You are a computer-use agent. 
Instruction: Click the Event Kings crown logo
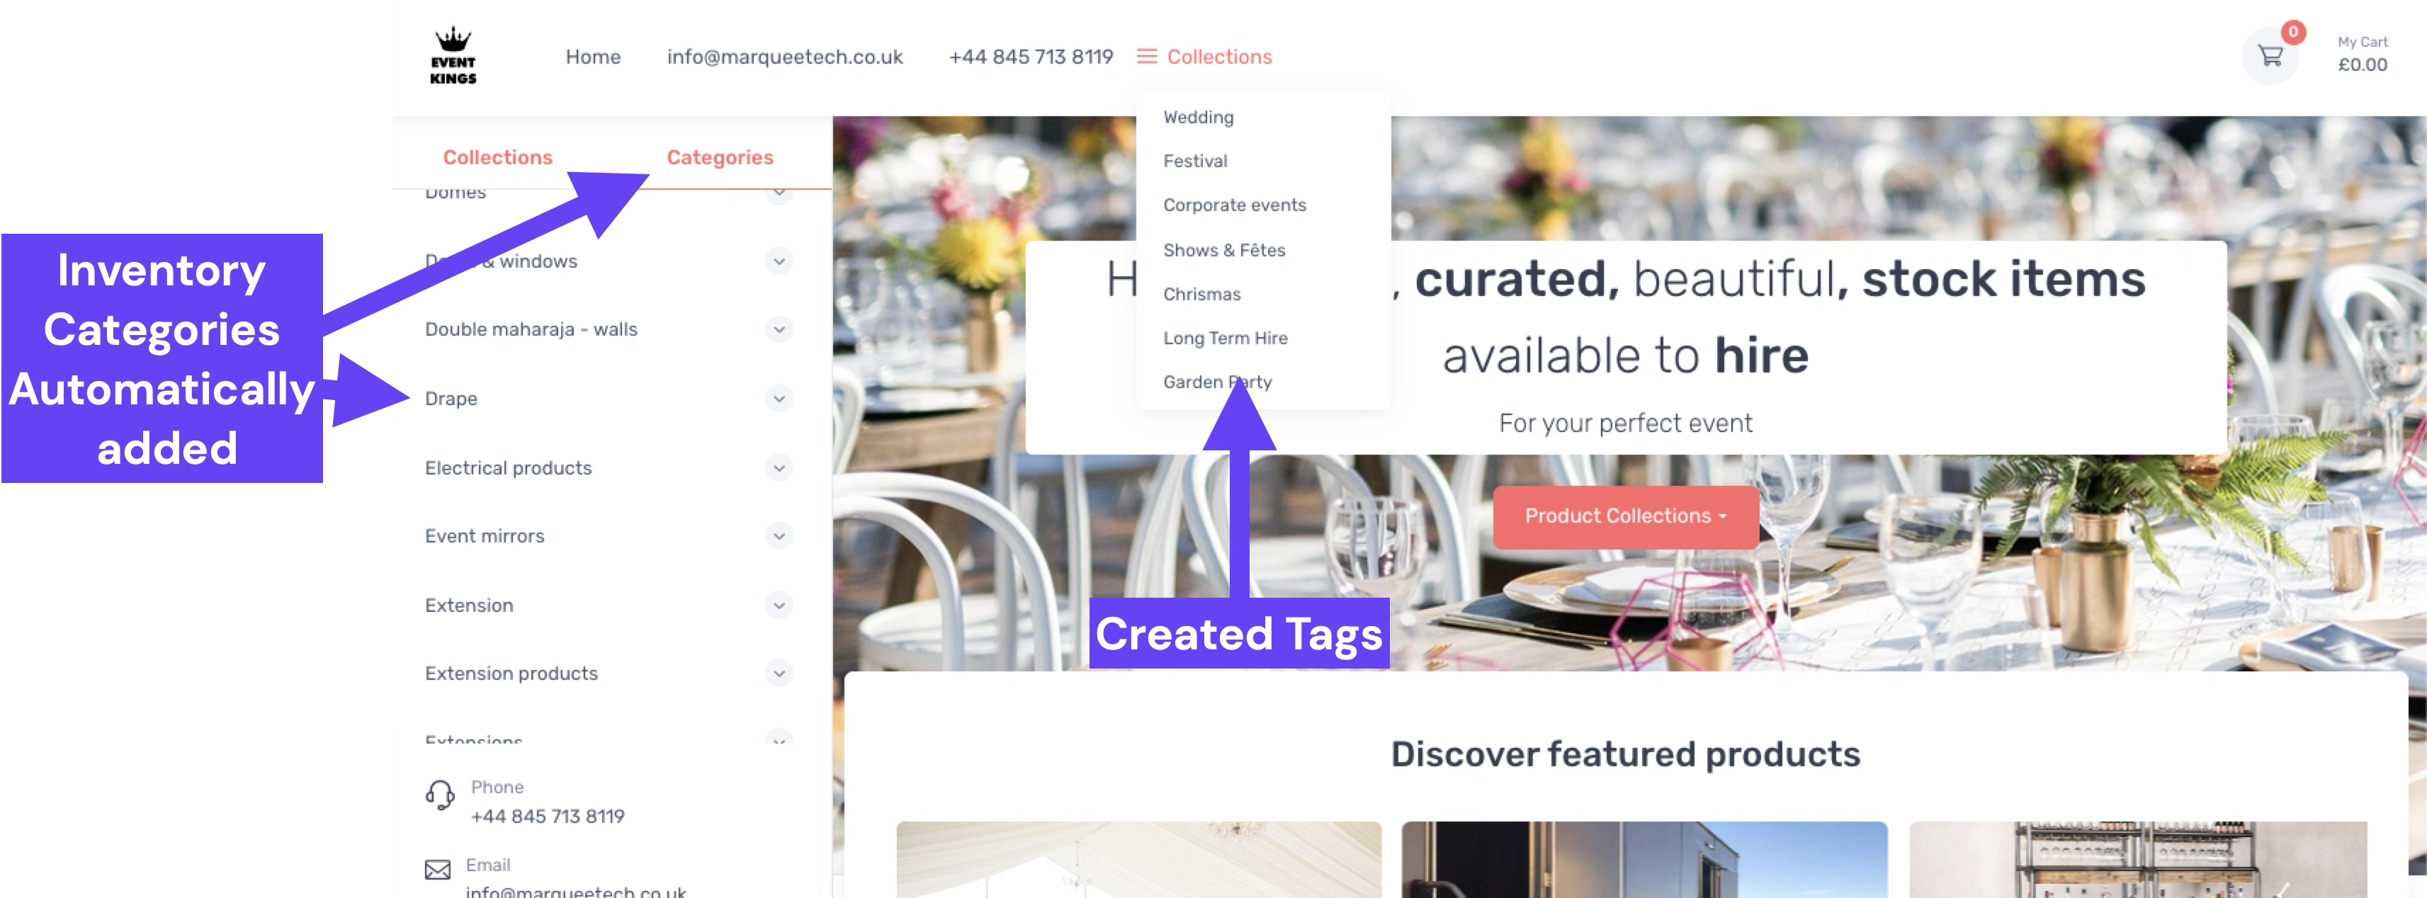(453, 56)
